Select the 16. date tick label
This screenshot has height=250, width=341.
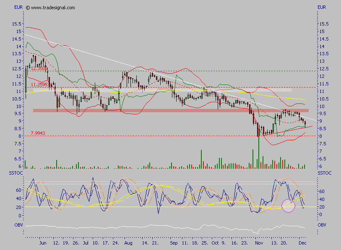point(234,243)
